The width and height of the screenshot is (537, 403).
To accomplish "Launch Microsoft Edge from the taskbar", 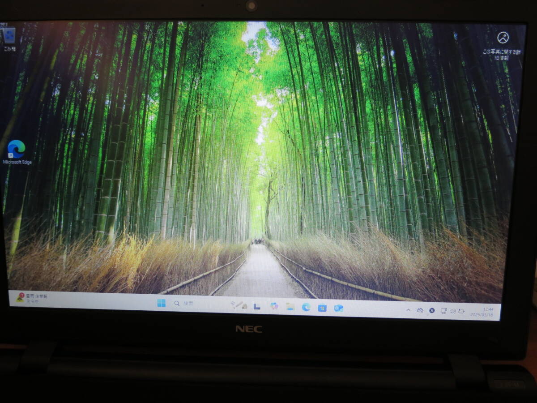I will click(306, 307).
